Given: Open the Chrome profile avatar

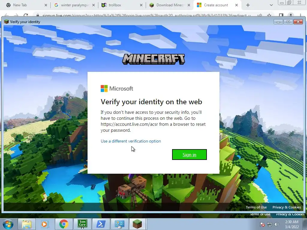Looking at the screenshot, I should pyautogui.click(x=291, y=15).
